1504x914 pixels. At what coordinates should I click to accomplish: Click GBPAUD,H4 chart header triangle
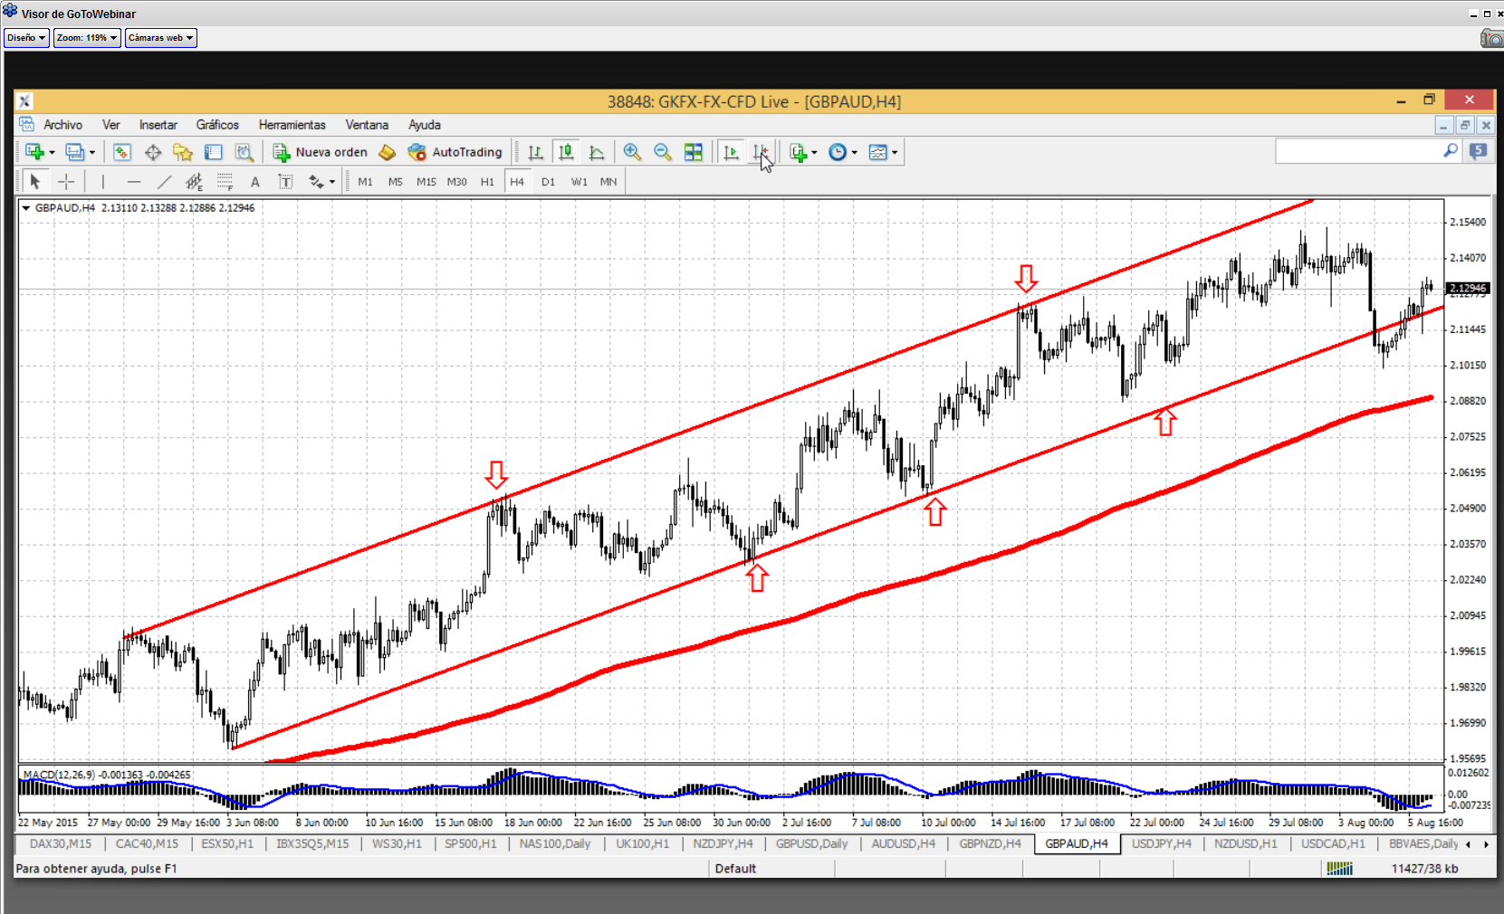click(x=26, y=208)
